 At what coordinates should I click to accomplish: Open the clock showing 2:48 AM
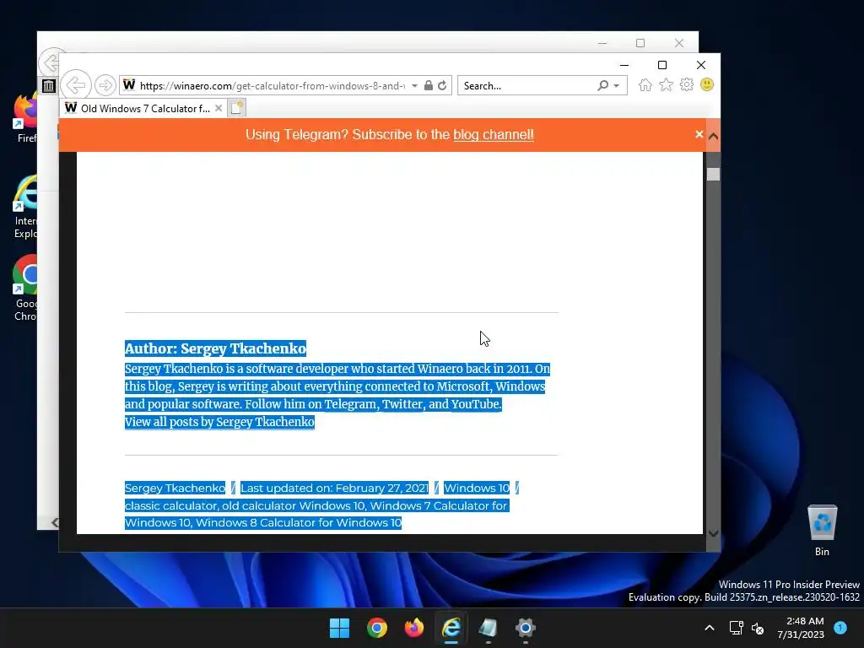tap(801, 628)
